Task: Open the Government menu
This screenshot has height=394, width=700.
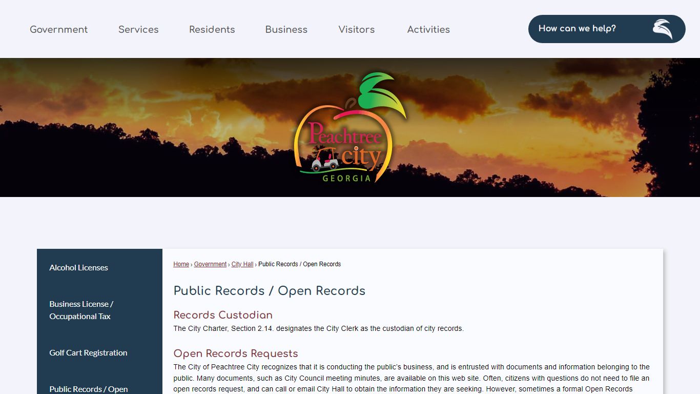Action: point(59,29)
